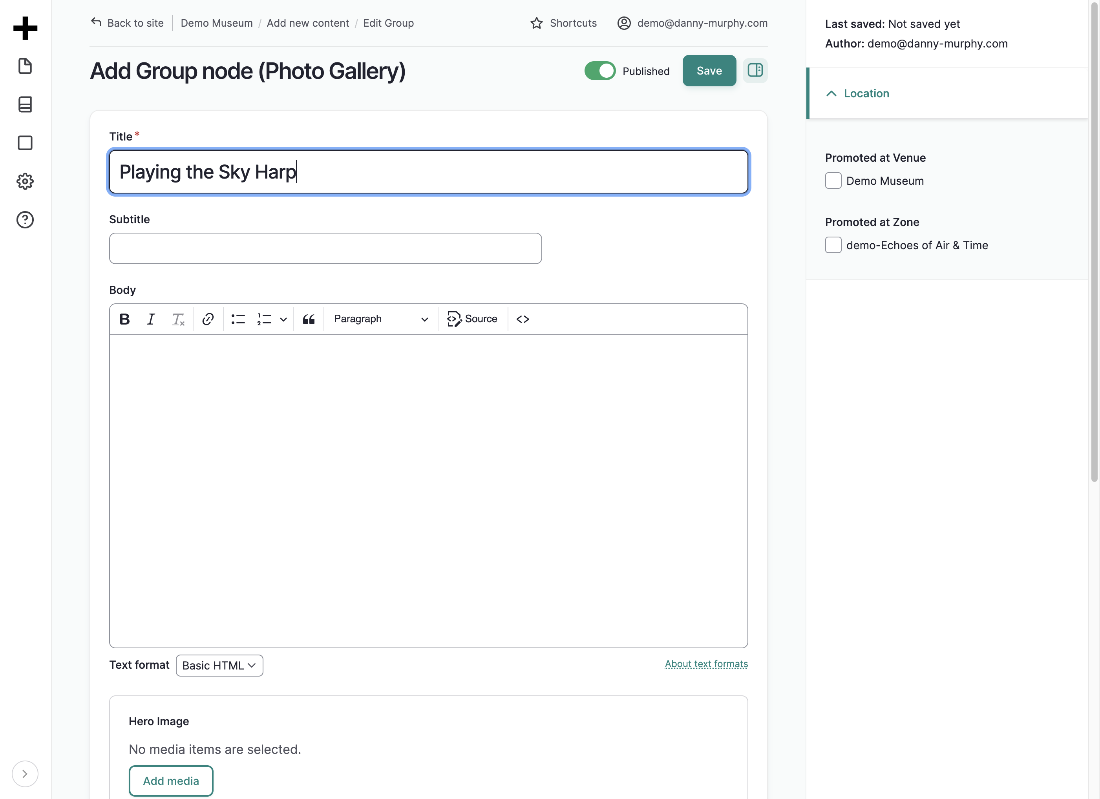Check demo-Echoes of Air & Time zone
1100x799 pixels.
tap(833, 245)
